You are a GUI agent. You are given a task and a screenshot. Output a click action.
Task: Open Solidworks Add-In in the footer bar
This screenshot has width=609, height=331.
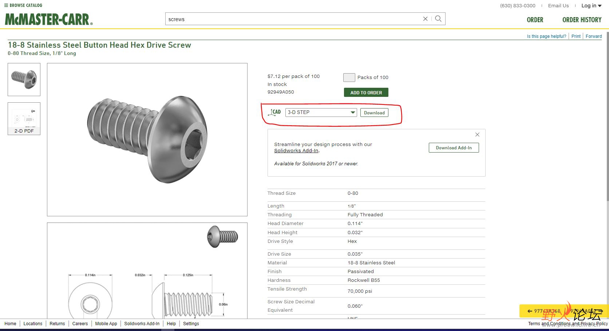(x=142, y=324)
